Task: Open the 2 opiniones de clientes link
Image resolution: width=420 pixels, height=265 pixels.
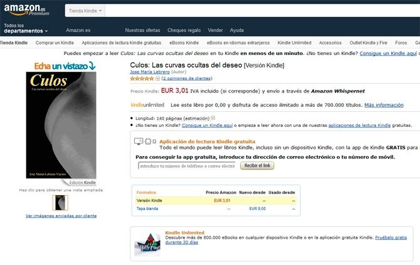Action: click(x=187, y=79)
